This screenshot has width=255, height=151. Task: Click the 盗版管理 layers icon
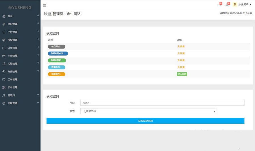[x=4, y=103]
